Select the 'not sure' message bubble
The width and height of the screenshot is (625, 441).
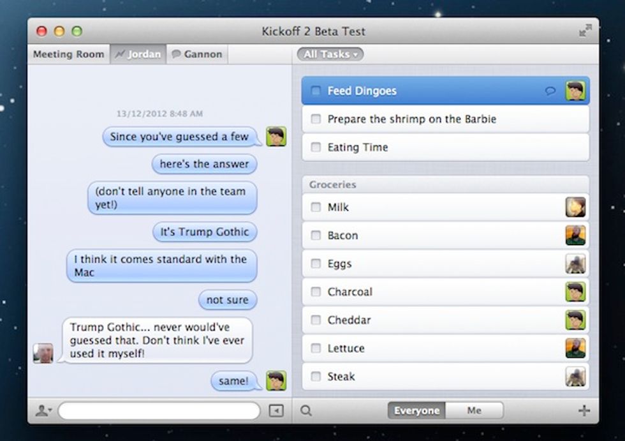(x=228, y=300)
